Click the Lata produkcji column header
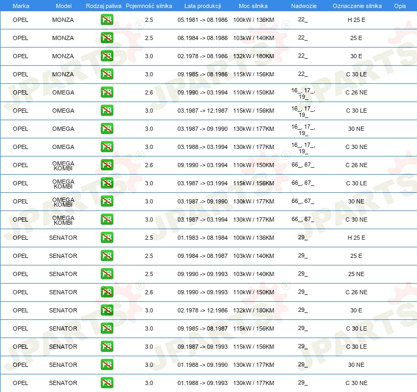The image size is (417, 392). coord(203,6)
